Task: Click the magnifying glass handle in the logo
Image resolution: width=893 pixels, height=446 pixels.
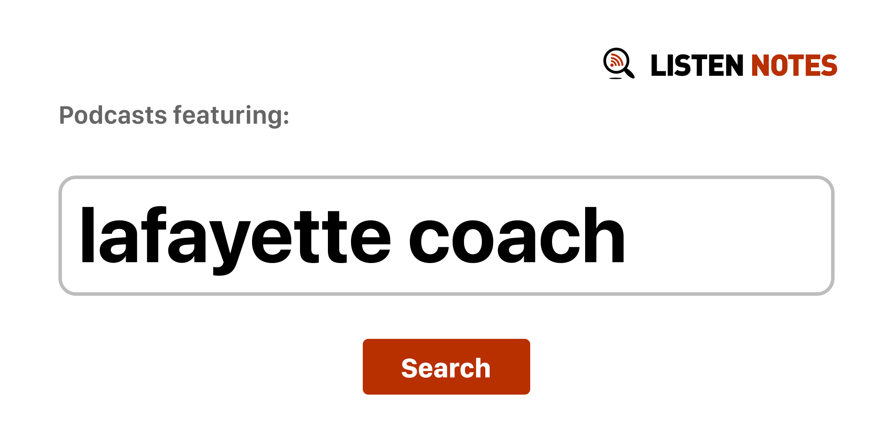Action: [x=629, y=73]
